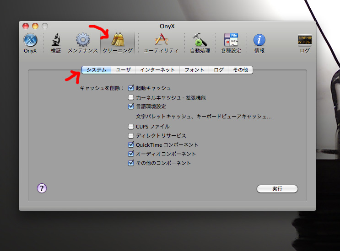Click the 文字パレットキャッシュ description text
Image resolution: width=340 pixels, height=251 pixels.
click(204, 117)
